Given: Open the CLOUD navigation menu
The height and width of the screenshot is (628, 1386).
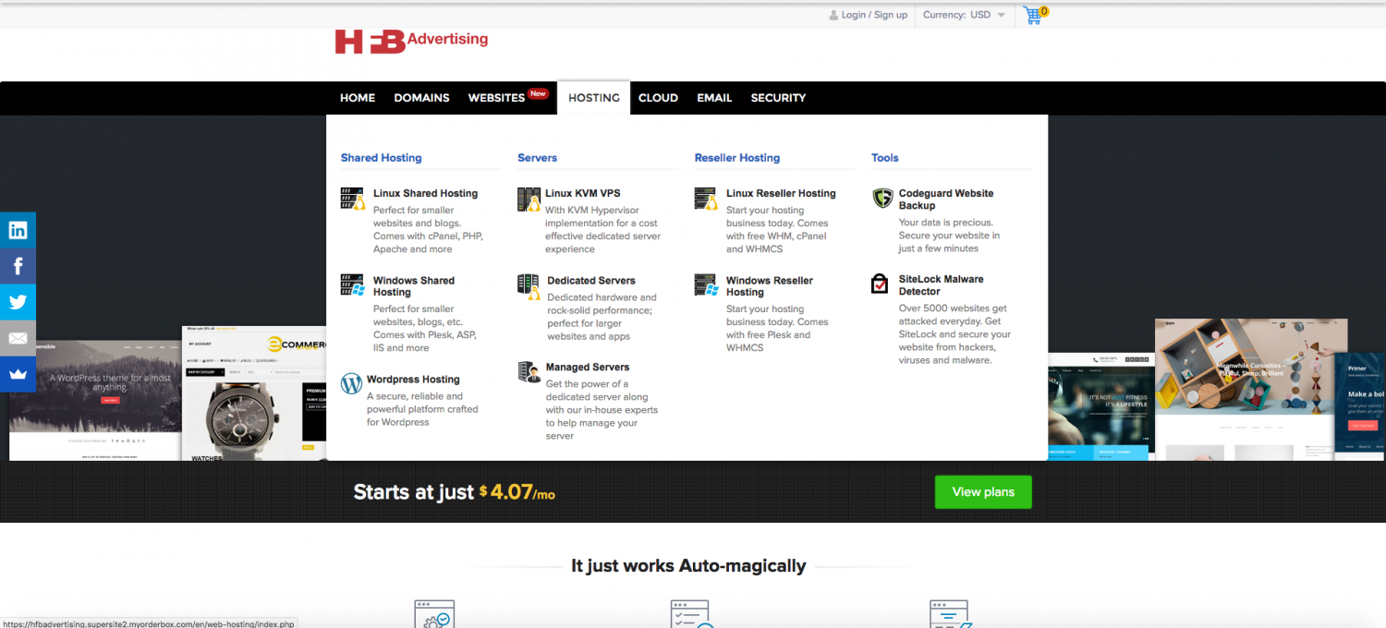Looking at the screenshot, I should point(658,98).
